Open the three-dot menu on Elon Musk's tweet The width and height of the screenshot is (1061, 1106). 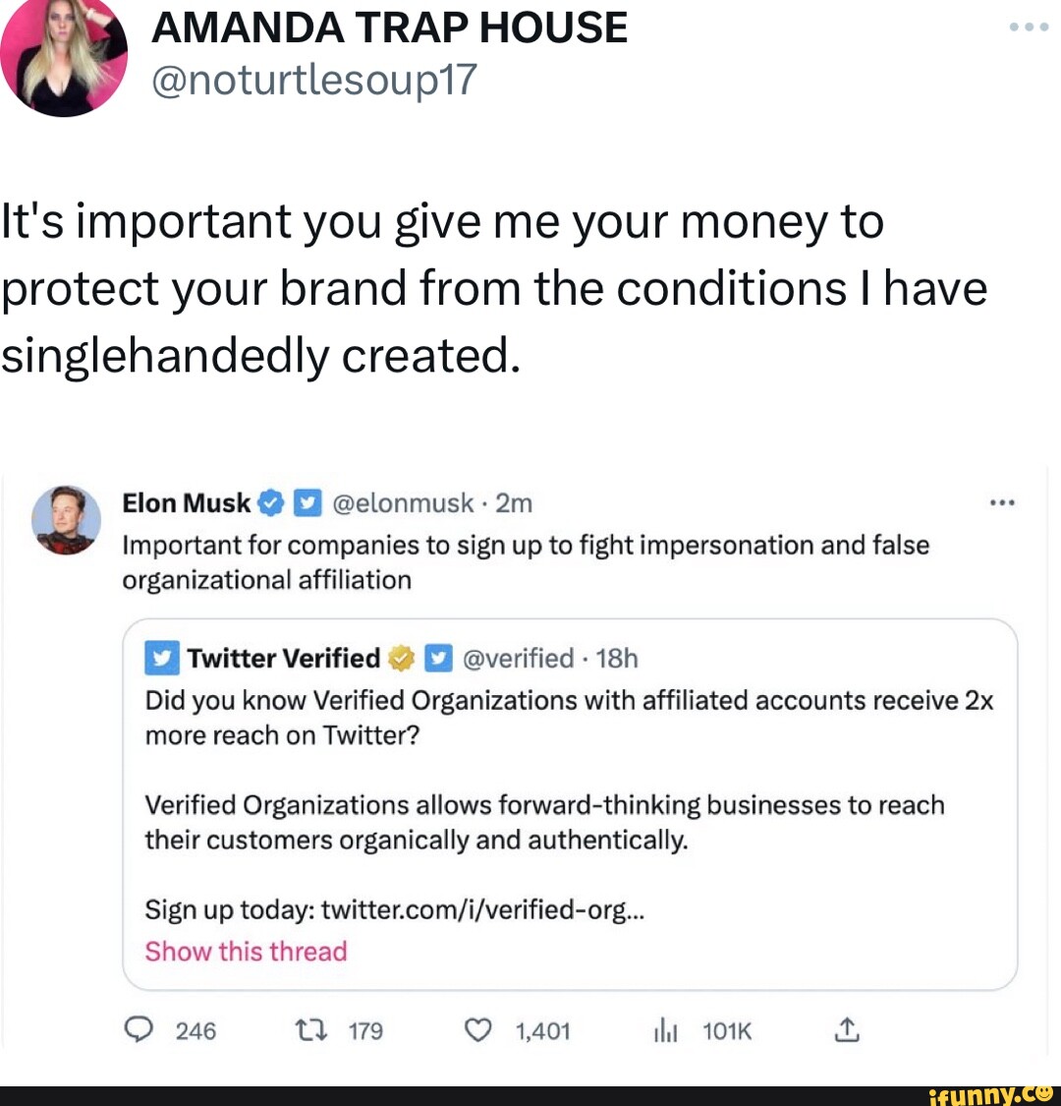click(x=1002, y=502)
